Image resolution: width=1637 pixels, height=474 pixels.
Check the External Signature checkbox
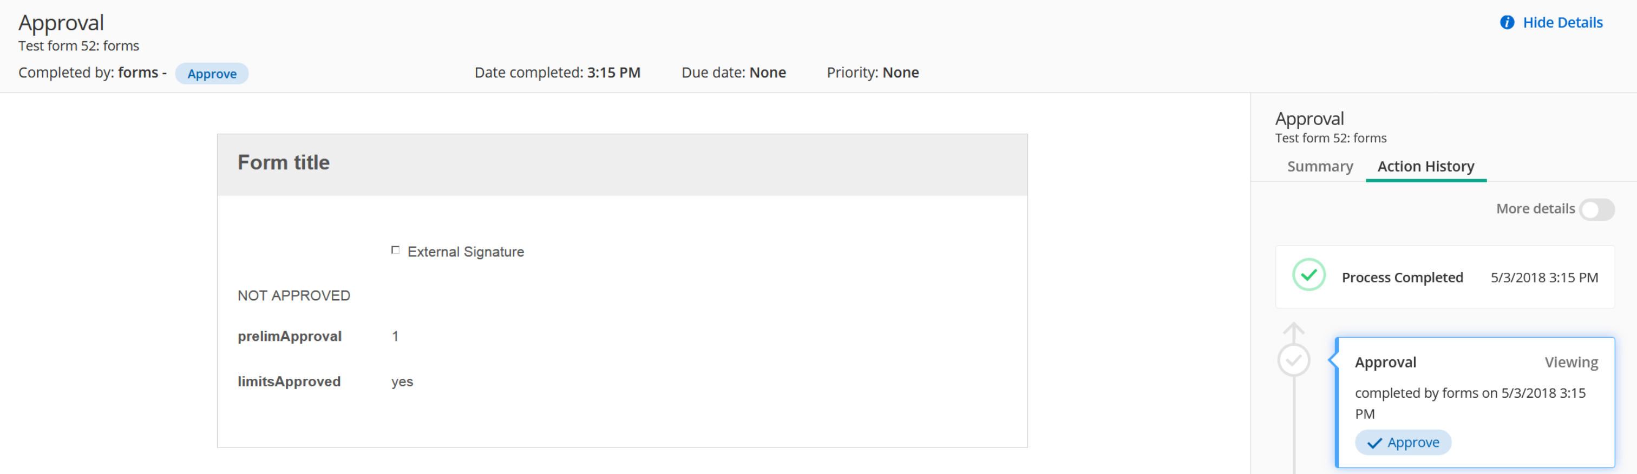(395, 251)
